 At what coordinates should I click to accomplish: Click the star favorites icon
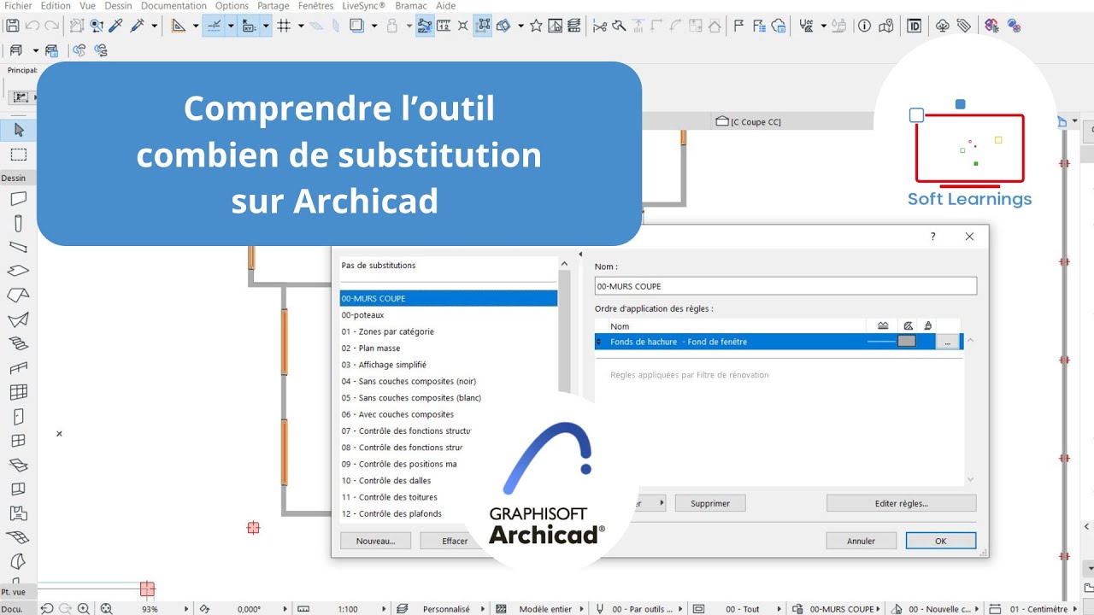pos(536,26)
